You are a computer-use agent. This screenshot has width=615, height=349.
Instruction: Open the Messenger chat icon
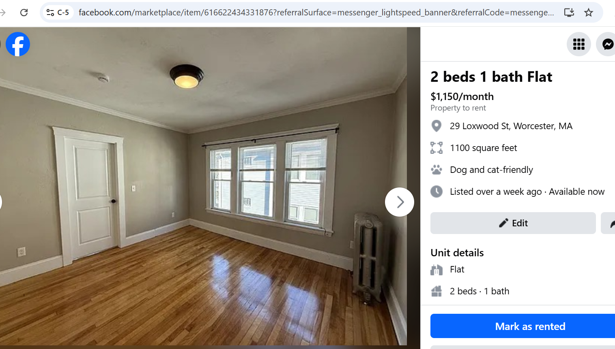[x=607, y=44]
